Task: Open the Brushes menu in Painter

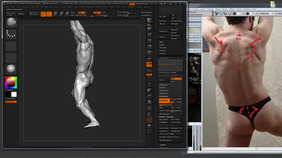Action: pos(210,9)
